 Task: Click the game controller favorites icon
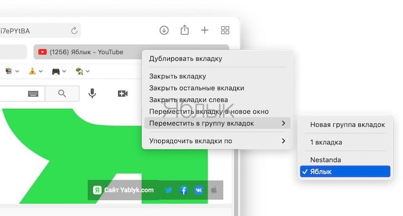(56, 71)
